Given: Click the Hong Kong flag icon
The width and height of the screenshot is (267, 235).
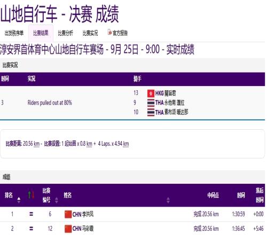Looking at the screenshot, I should pos(151,93).
